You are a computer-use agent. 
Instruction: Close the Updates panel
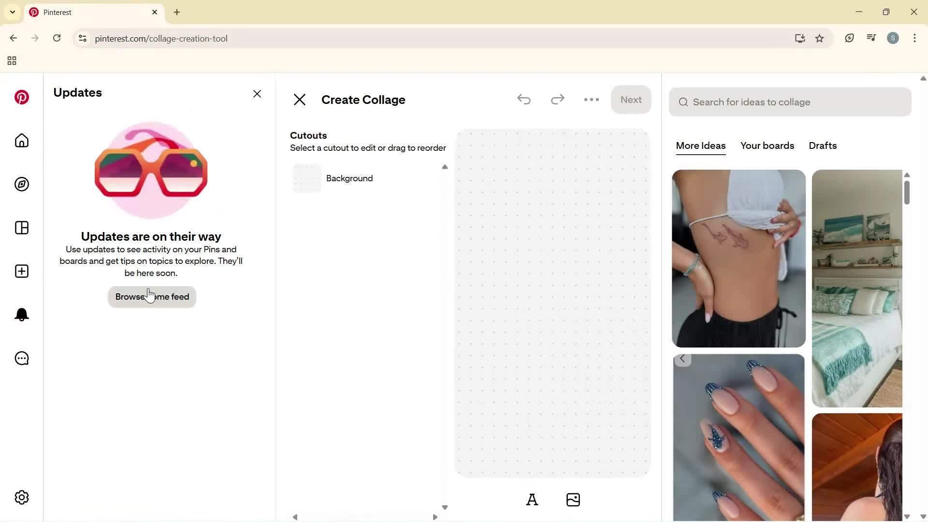point(257,93)
